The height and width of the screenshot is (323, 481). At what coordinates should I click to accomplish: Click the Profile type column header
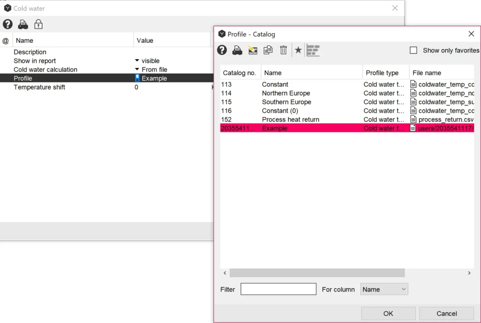click(382, 73)
